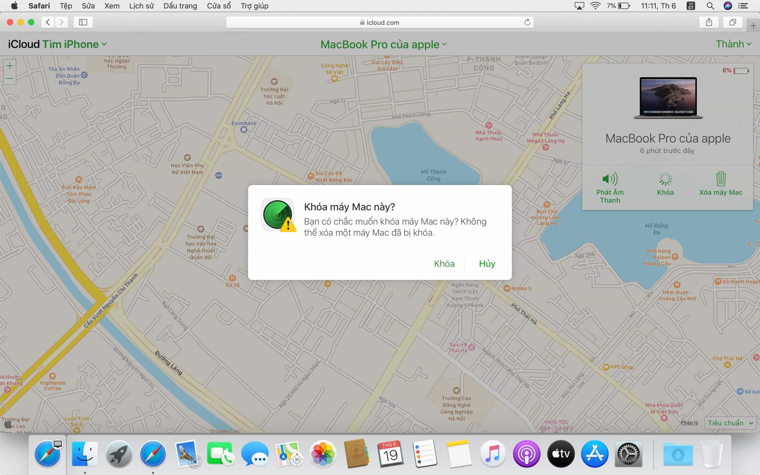Click the AirPlay display icon in menu bar

click(579, 6)
